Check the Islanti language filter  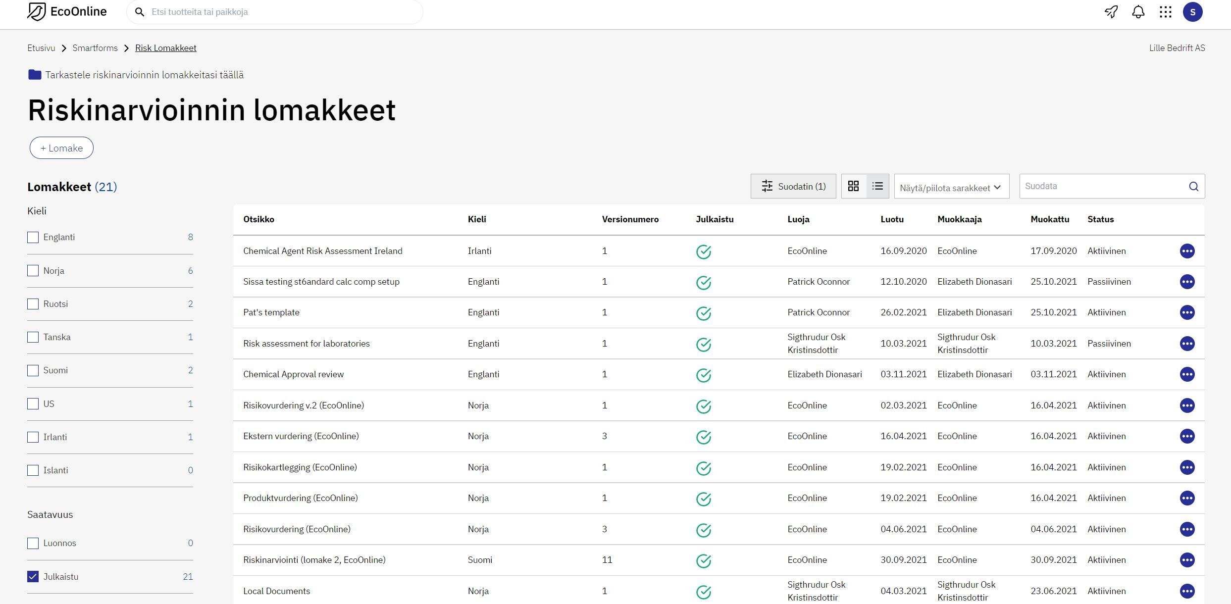[33, 470]
